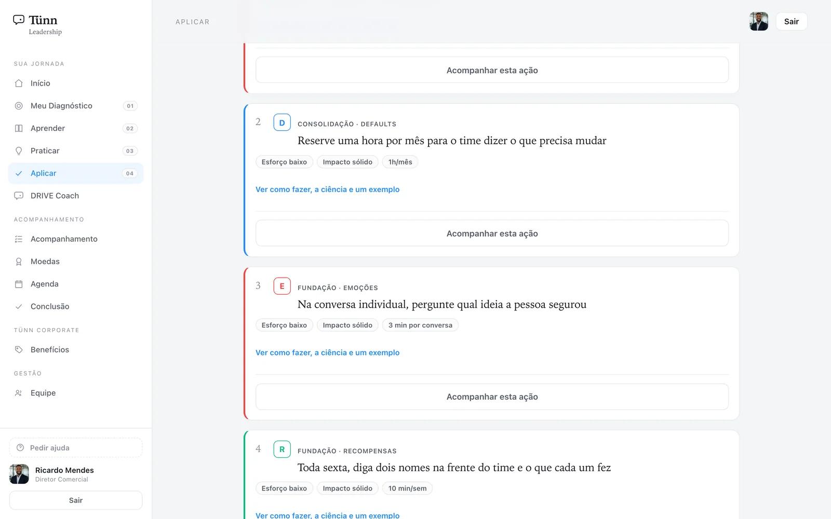
Task: Go to Início in the sidebar
Action: 76,83
